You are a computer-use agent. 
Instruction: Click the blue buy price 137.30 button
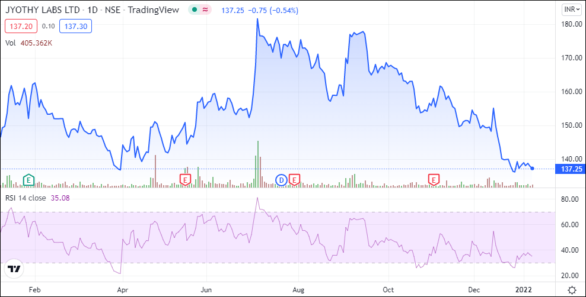tap(75, 27)
